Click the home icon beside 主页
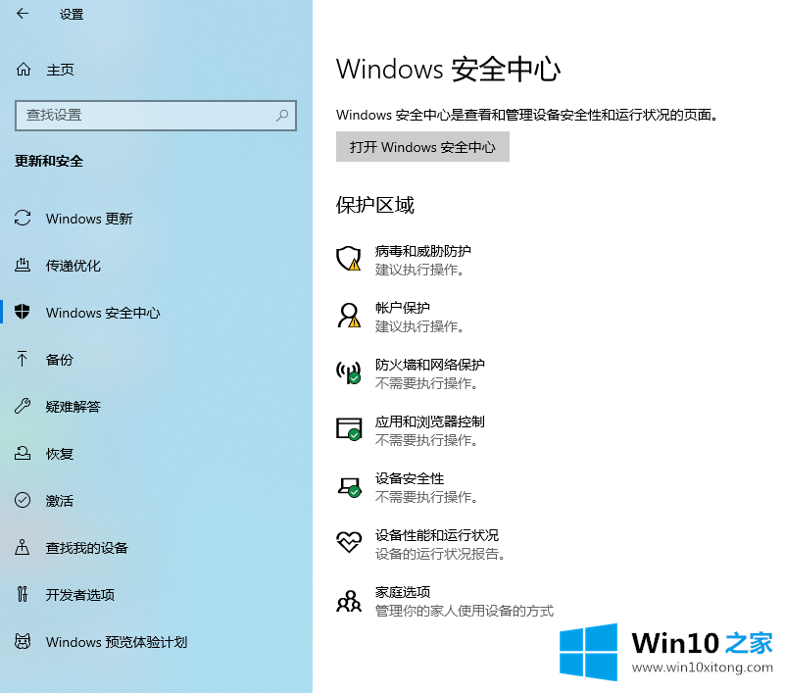 click(24, 69)
